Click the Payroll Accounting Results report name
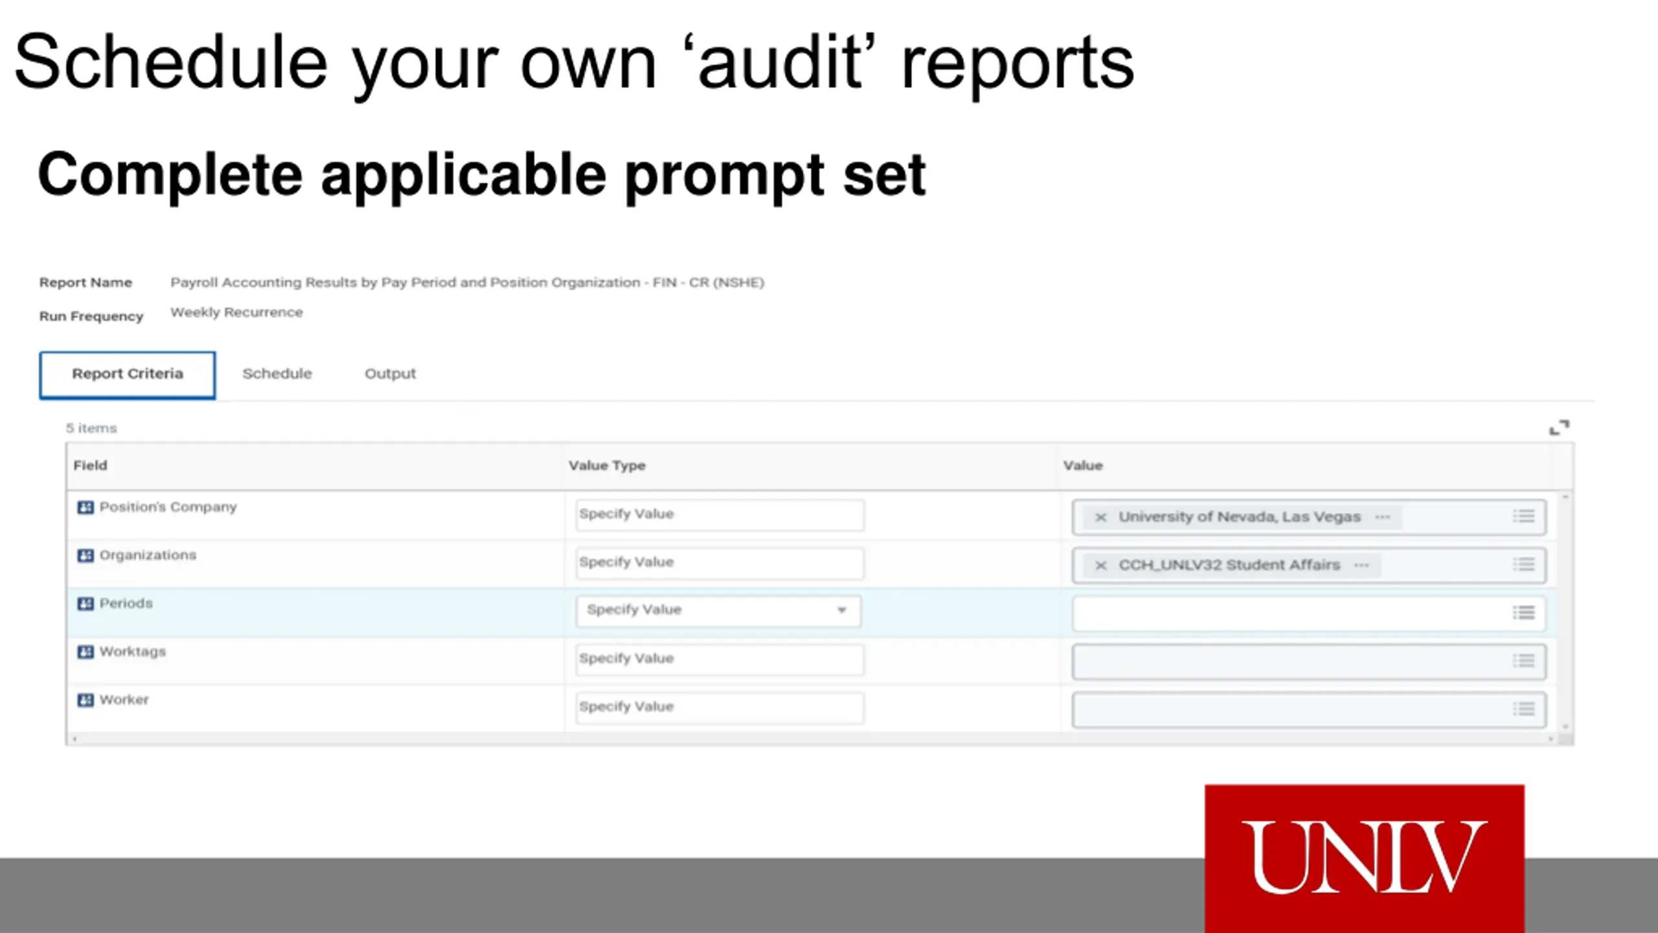Screen dimensions: 1658x933 pos(467,282)
